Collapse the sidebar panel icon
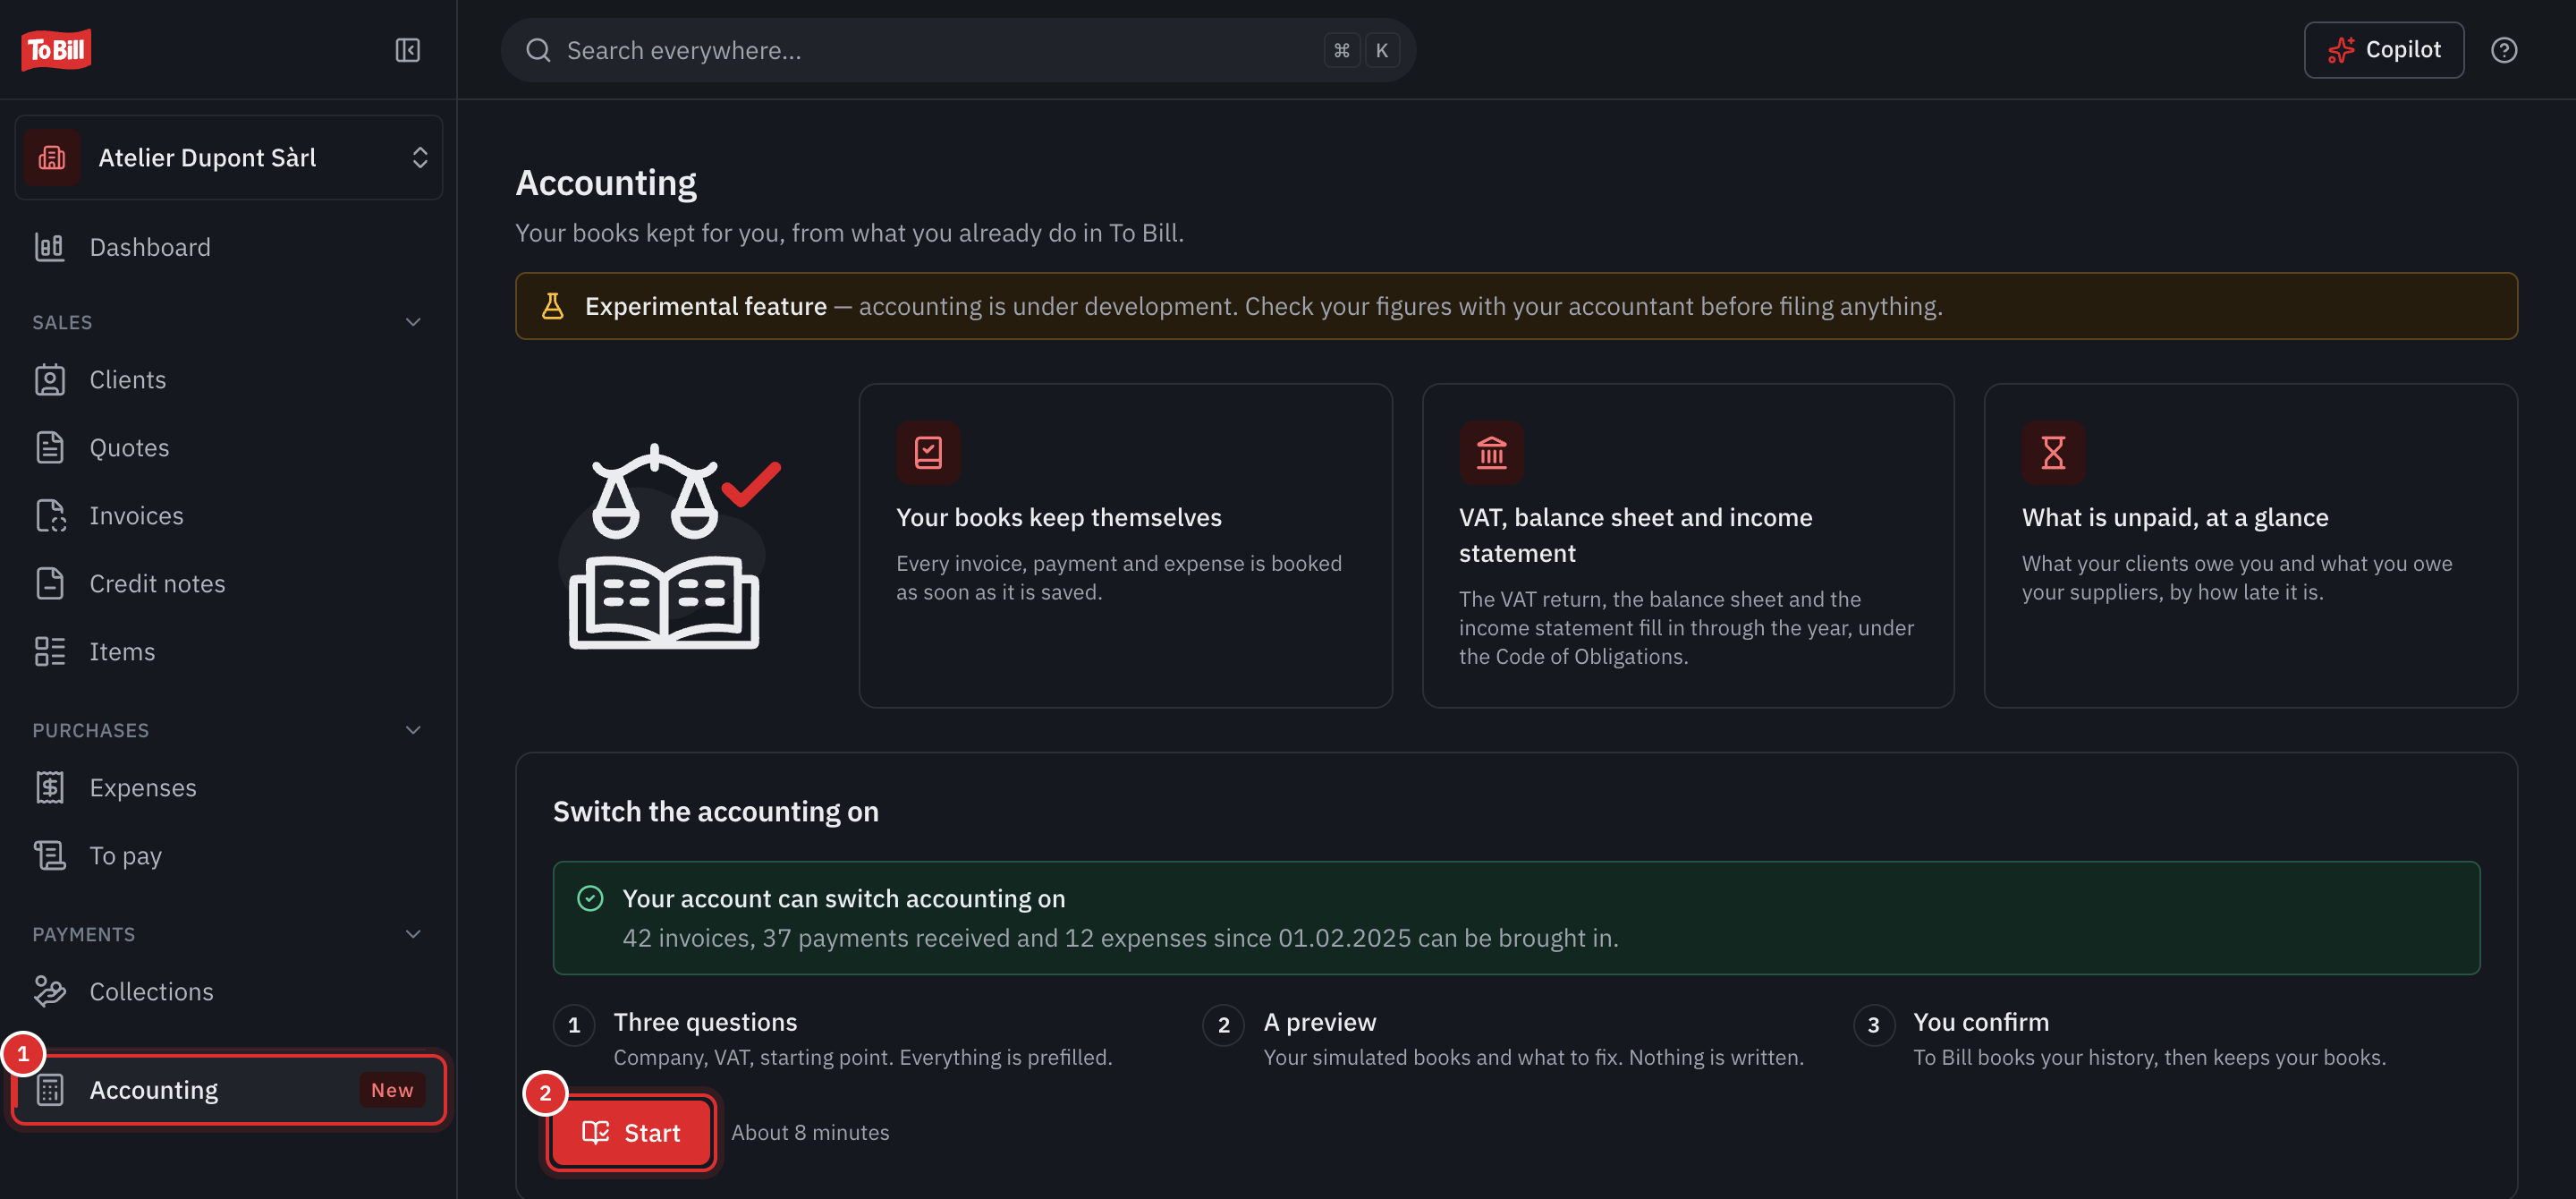 pos(407,50)
